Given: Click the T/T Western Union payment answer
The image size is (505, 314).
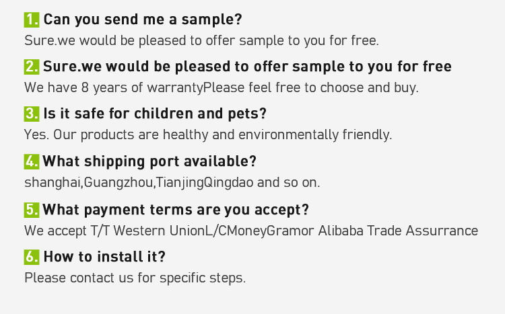Looking at the screenshot, I should [251, 231].
